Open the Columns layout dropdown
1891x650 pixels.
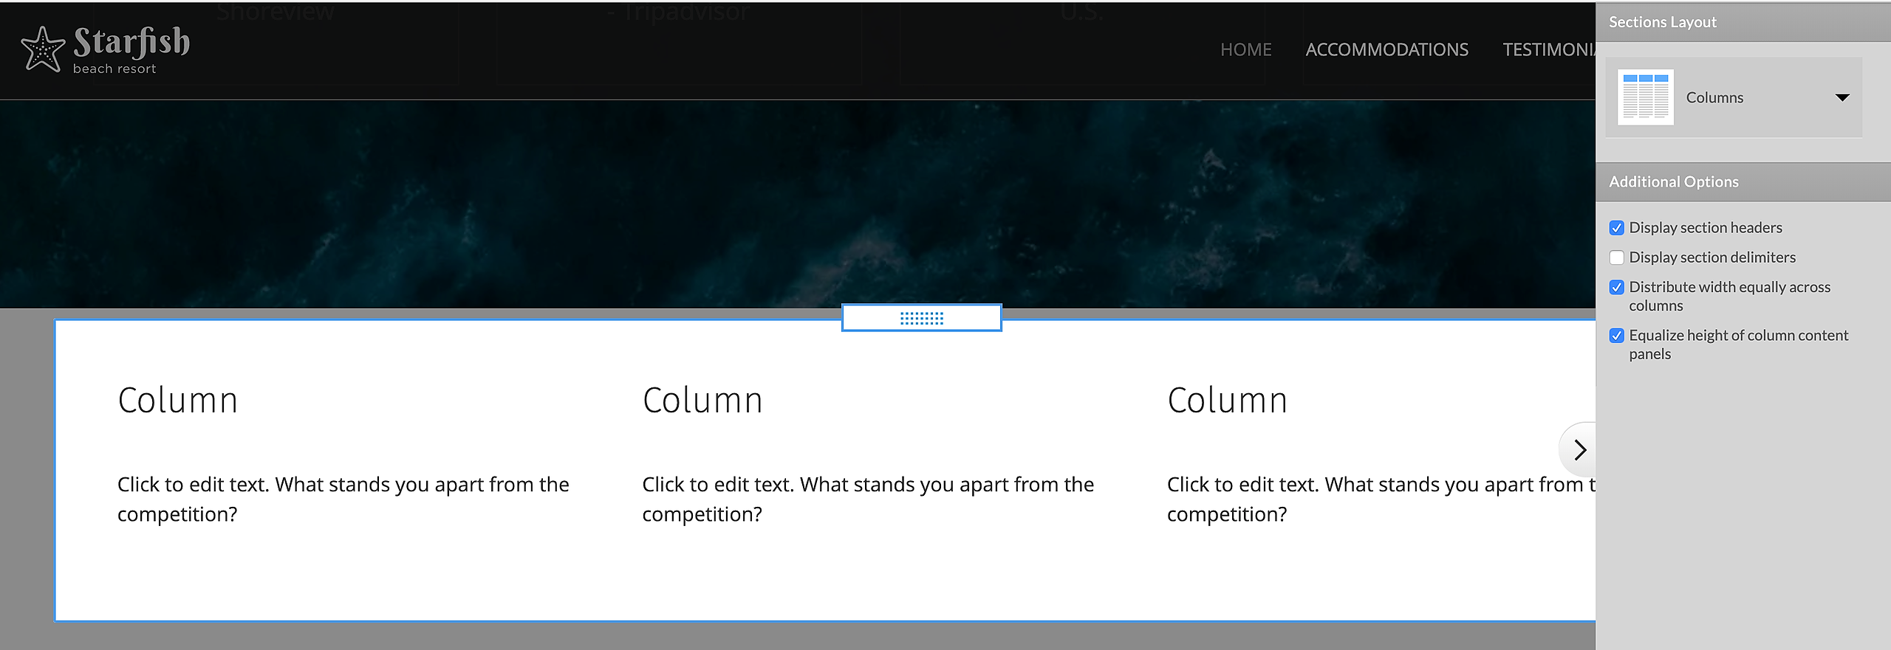point(1734,97)
